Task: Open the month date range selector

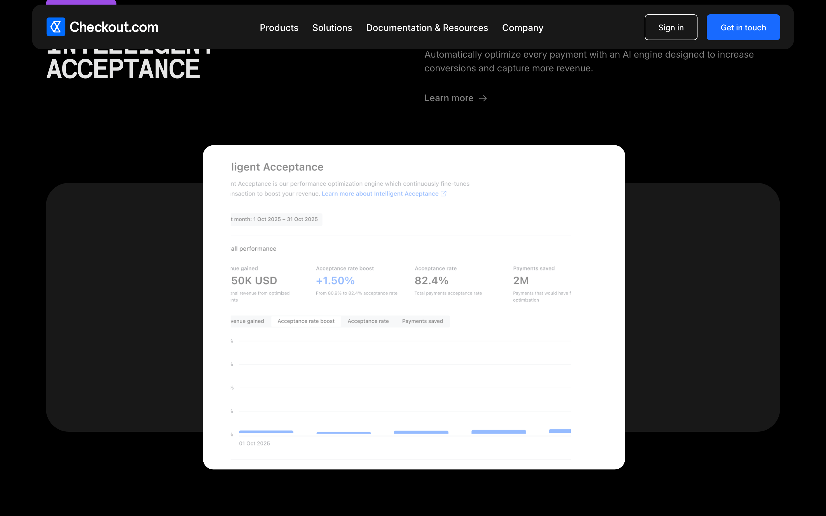Action: [x=276, y=219]
